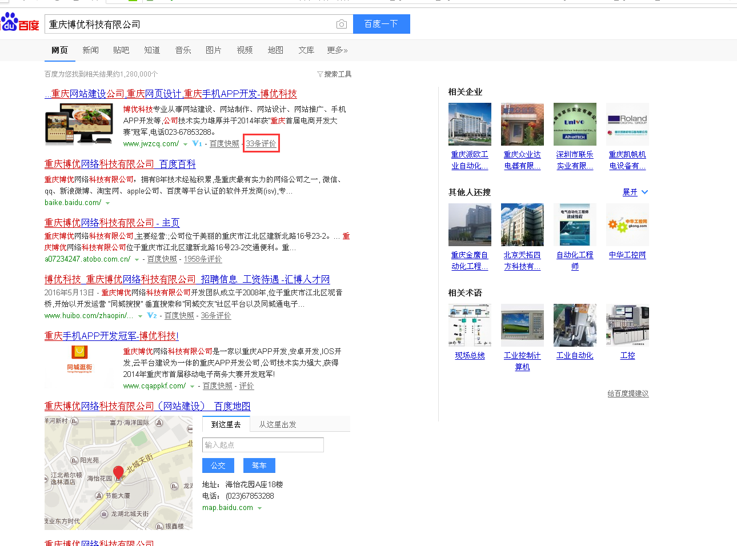This screenshot has width=737, height=546.
Task: Open 百度快照 for www.cqappkf.com result
Action: 218,386
